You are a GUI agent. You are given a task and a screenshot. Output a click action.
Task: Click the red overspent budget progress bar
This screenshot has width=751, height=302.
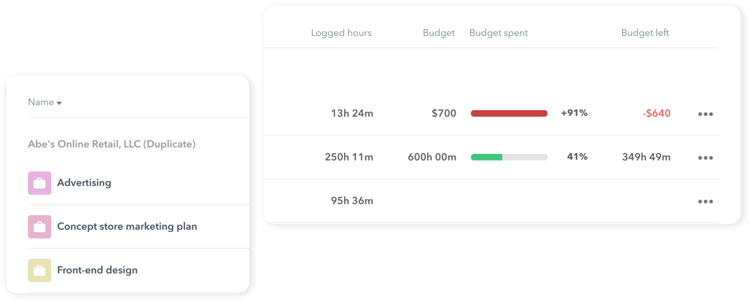tap(509, 114)
